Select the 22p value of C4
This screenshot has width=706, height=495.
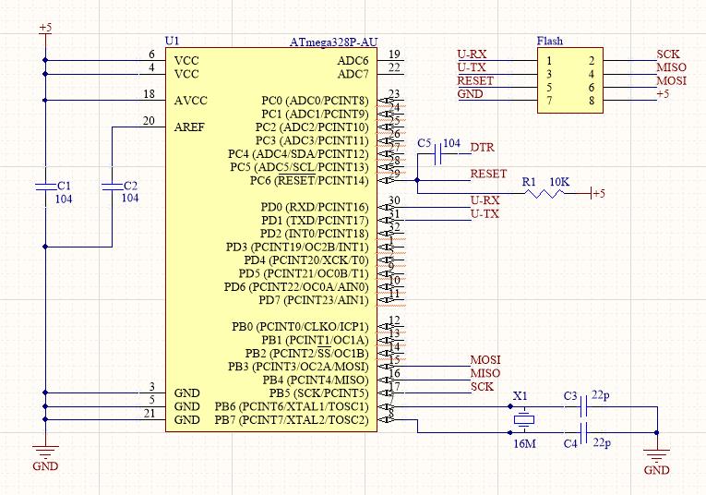pyautogui.click(x=602, y=442)
